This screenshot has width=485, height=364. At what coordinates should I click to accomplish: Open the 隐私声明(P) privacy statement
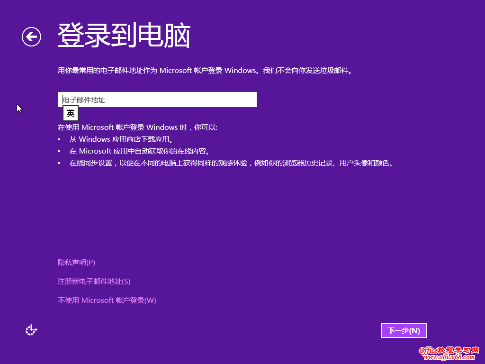pyautogui.click(x=76, y=262)
